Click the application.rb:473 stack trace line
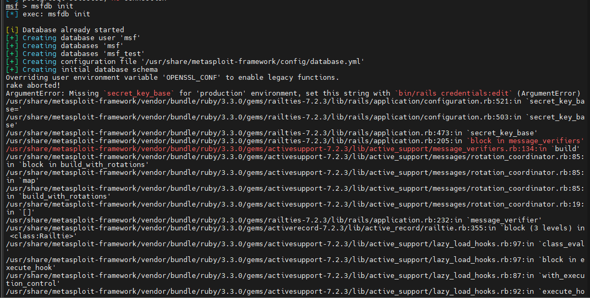 point(271,133)
